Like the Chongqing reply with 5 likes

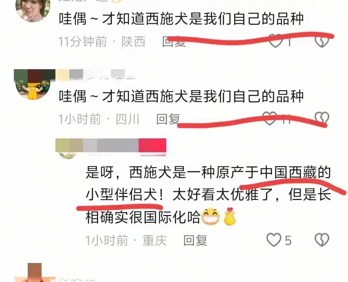click(x=274, y=240)
